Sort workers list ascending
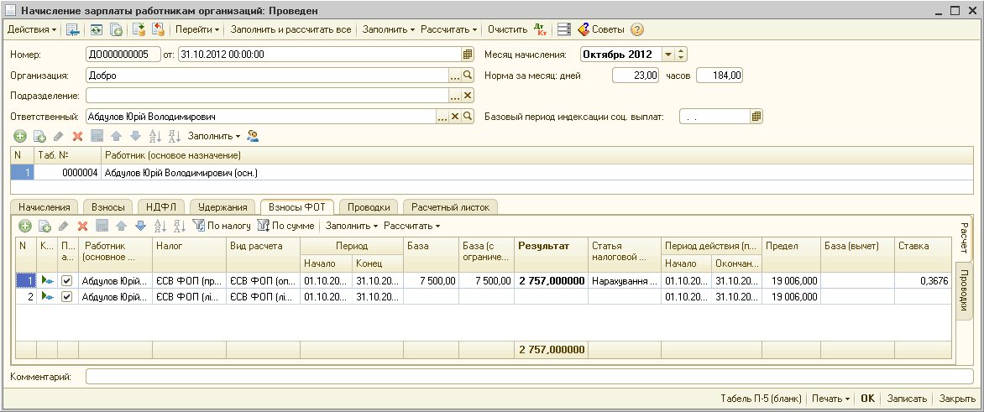984x412 pixels. pyautogui.click(x=155, y=136)
